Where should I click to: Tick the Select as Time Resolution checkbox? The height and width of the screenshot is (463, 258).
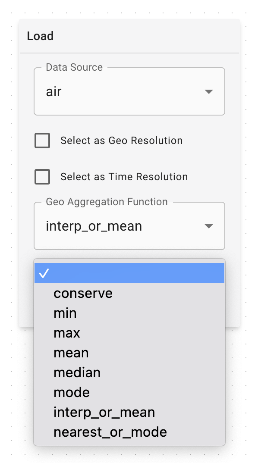[x=42, y=177]
